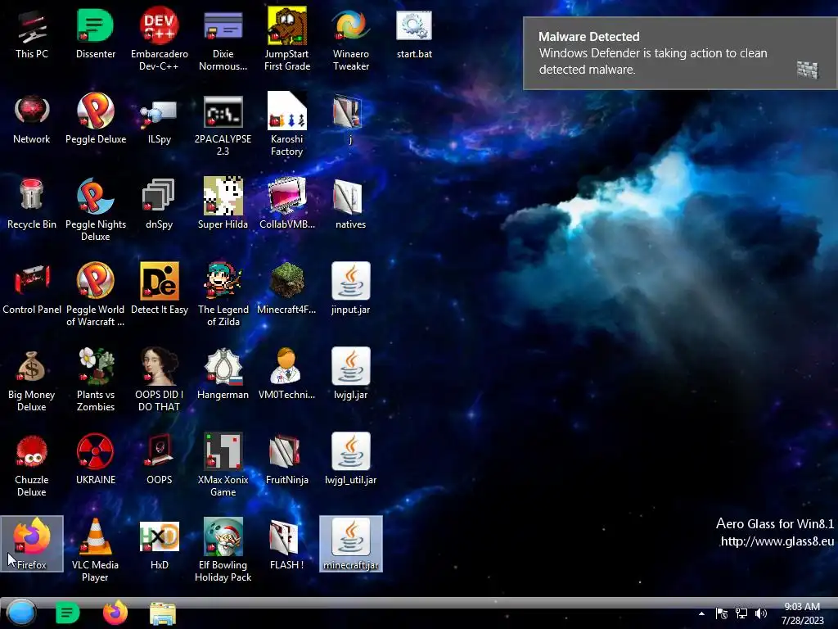
Task: Click the Malware Detected notification
Action: point(680,53)
